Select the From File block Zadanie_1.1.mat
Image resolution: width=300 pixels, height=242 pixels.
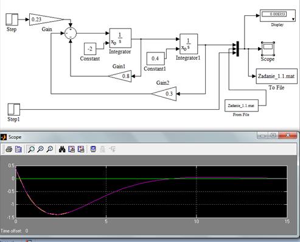[x=242, y=105]
